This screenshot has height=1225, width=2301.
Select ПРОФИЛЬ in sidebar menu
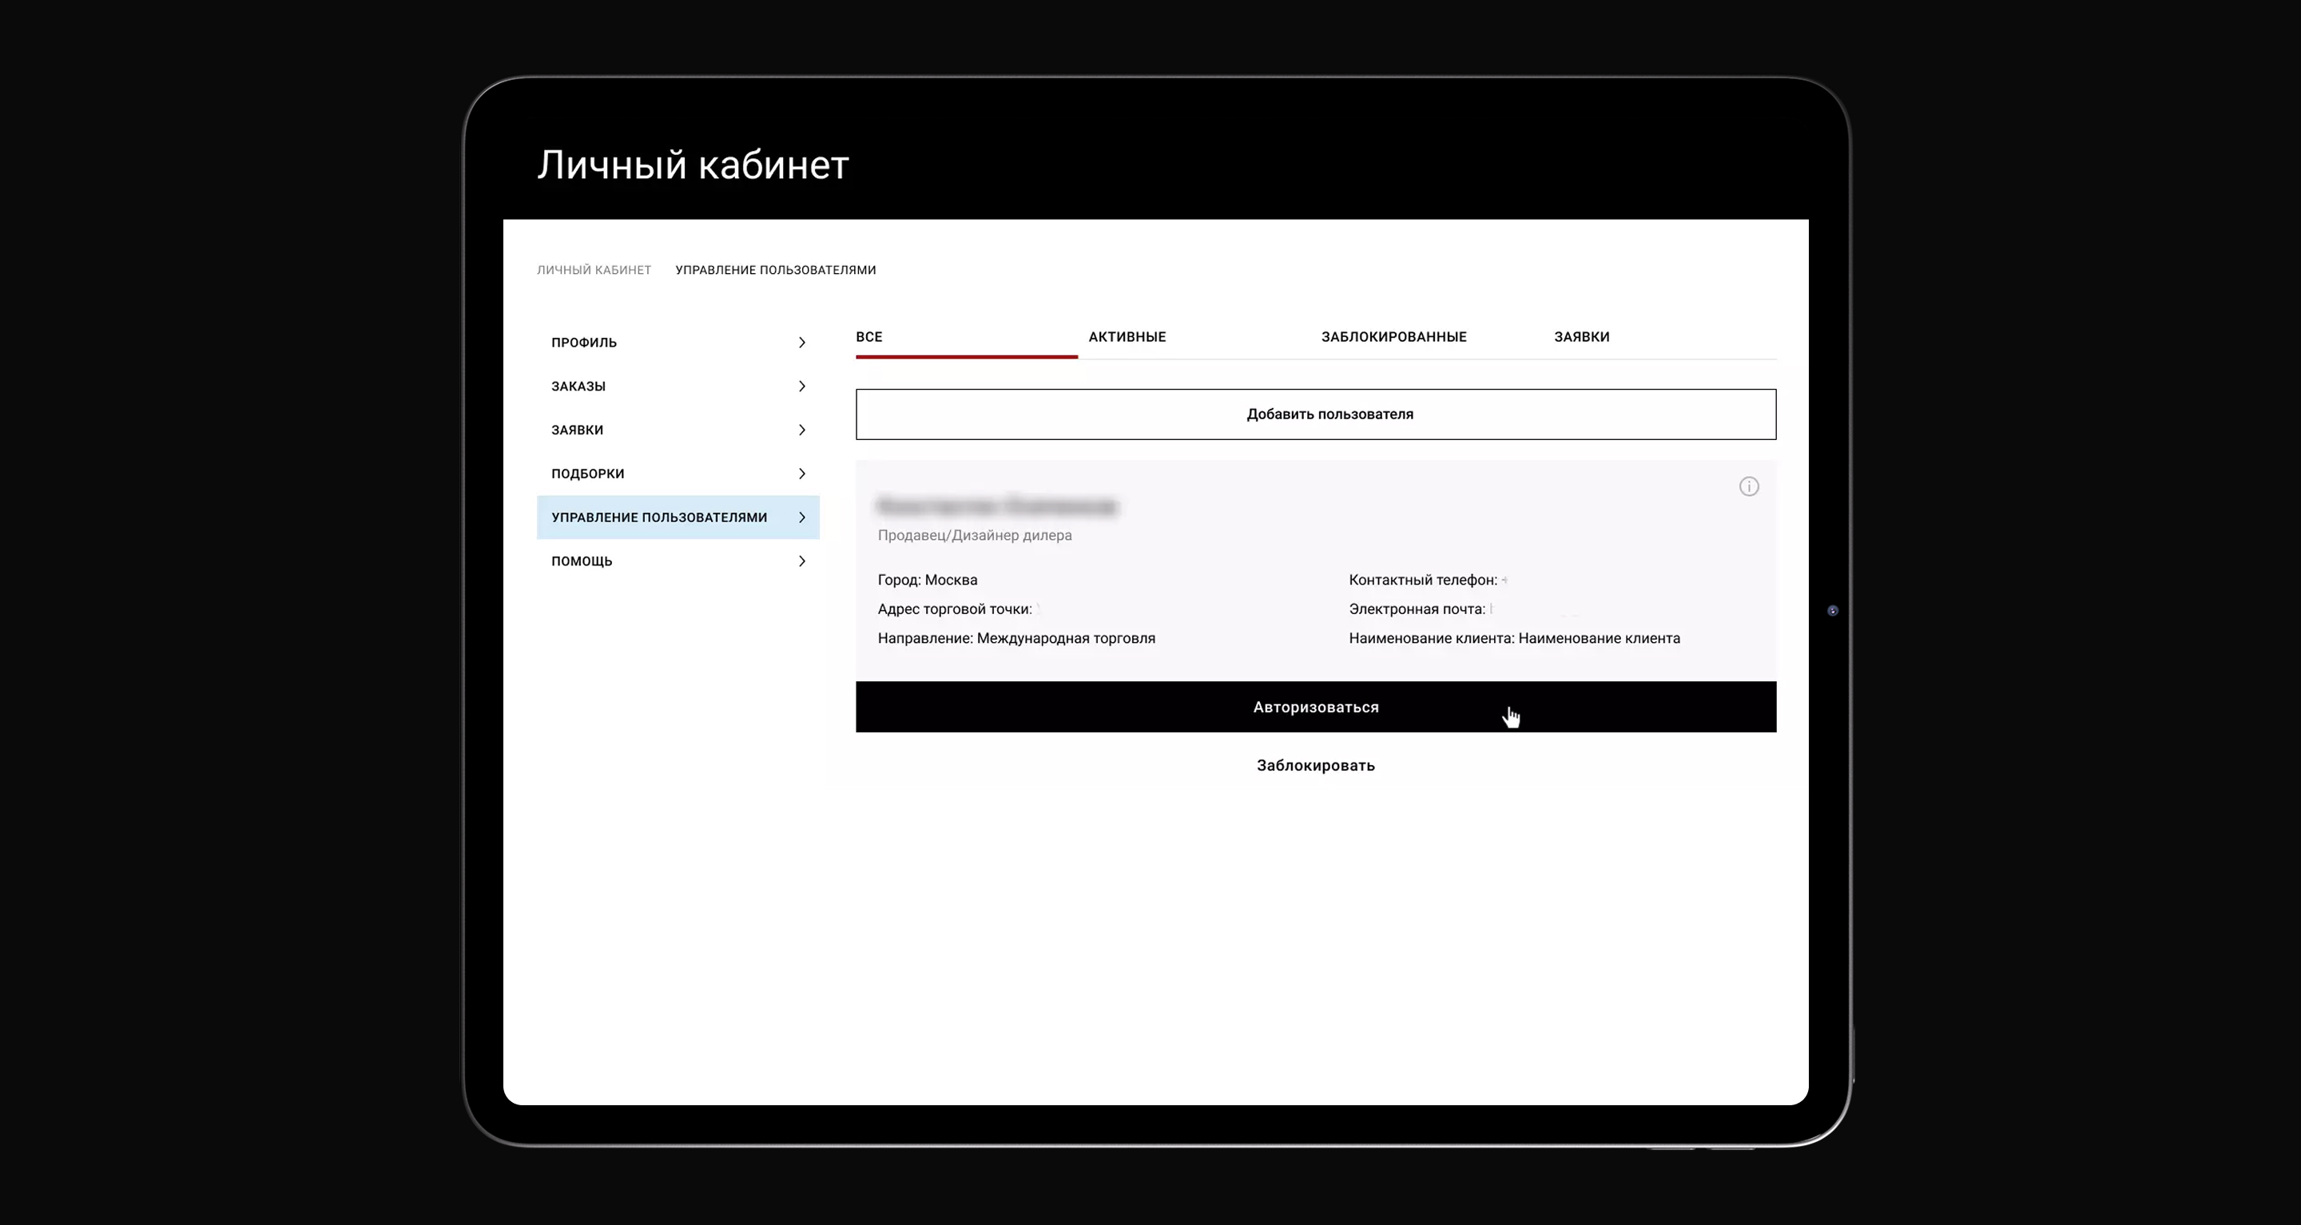(584, 343)
